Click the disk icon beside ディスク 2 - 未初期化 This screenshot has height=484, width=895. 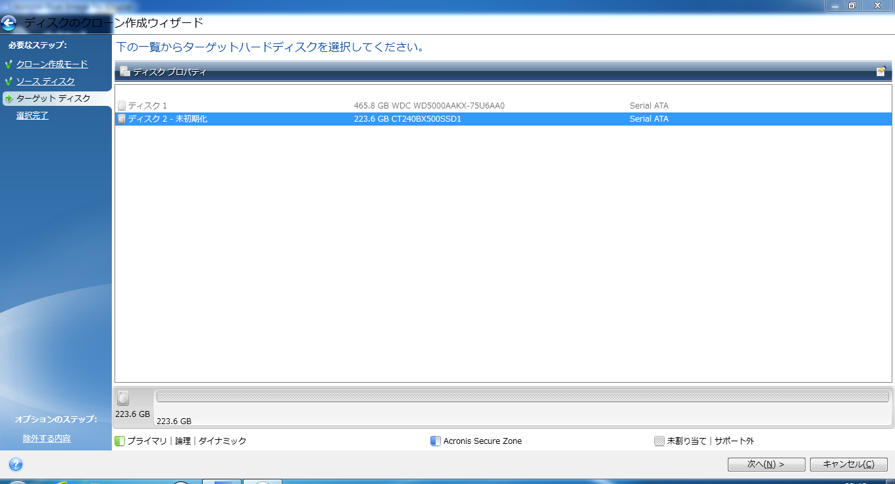click(121, 119)
